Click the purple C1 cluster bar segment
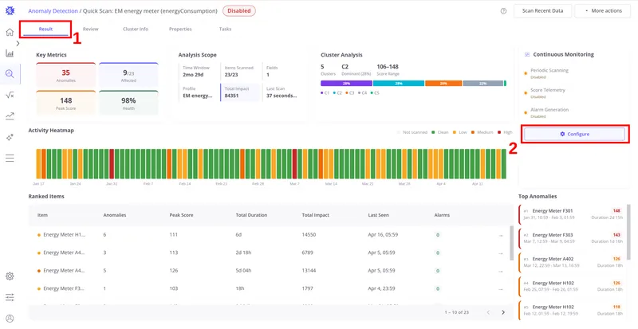This screenshot has height=329, width=638. coord(346,84)
